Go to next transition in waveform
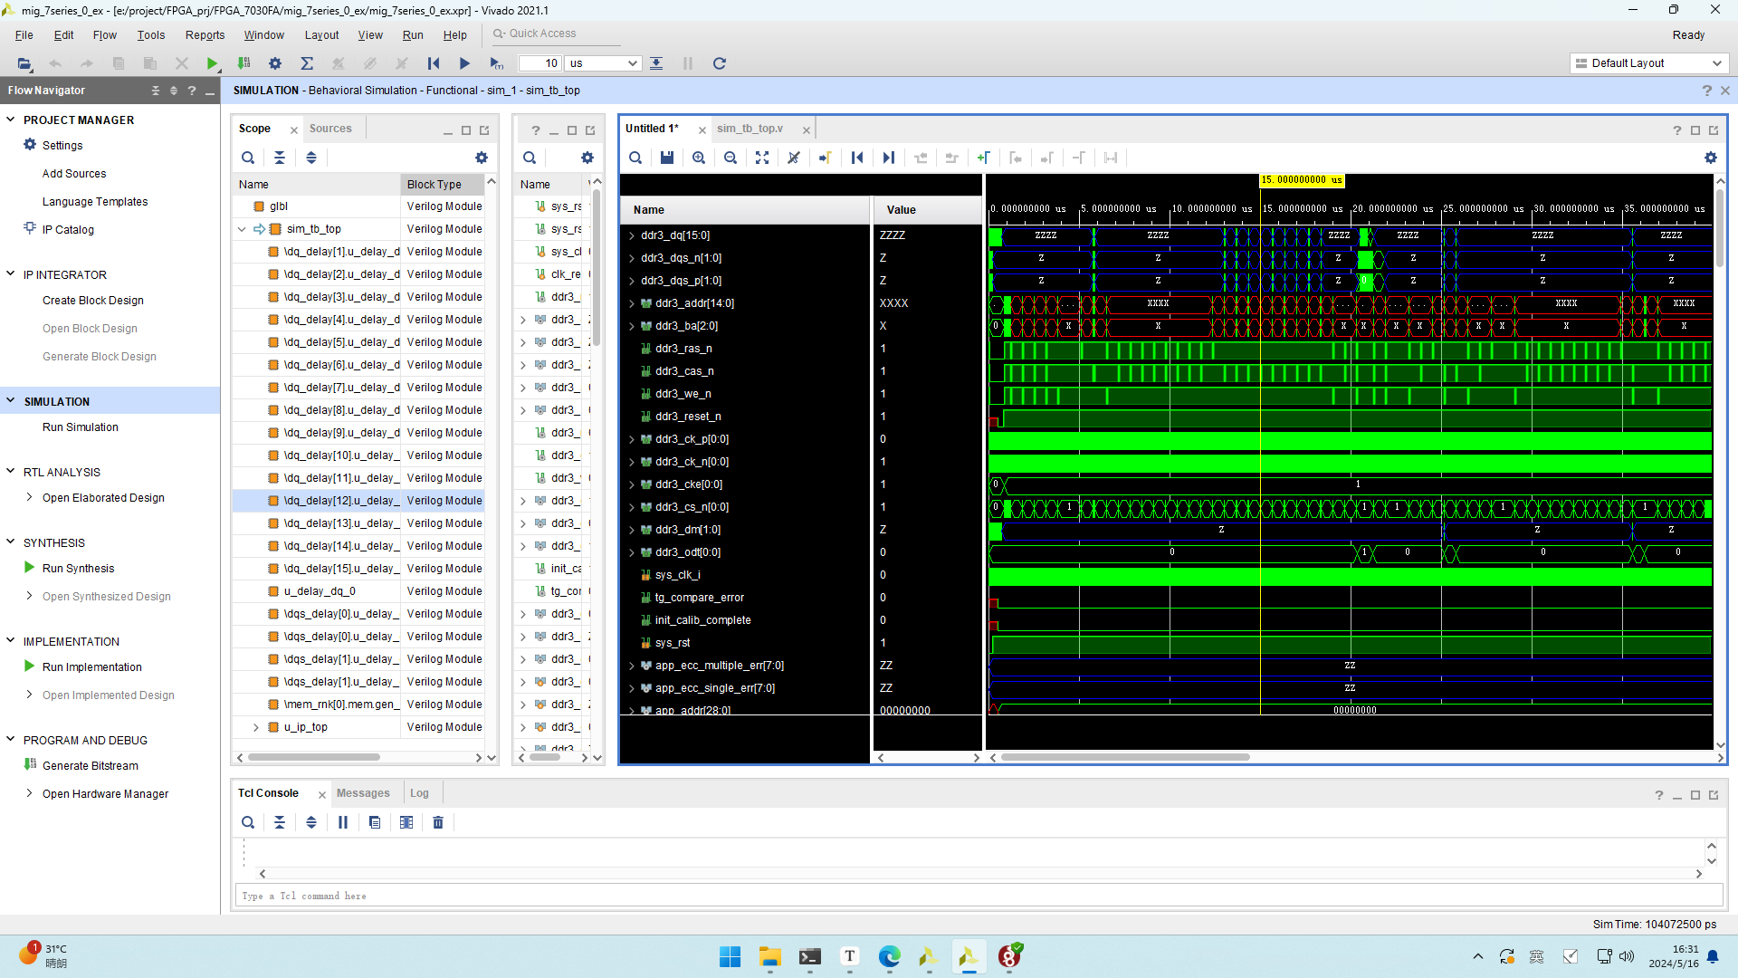The image size is (1738, 978). point(952,158)
